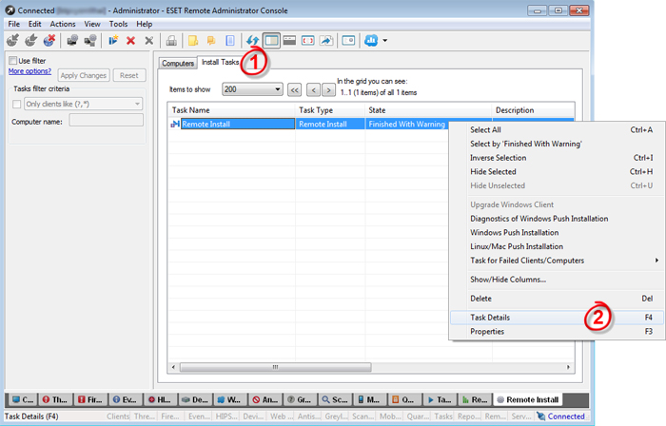666x426 pixels.
Task: Click the Reset filter button
Action: [129, 75]
